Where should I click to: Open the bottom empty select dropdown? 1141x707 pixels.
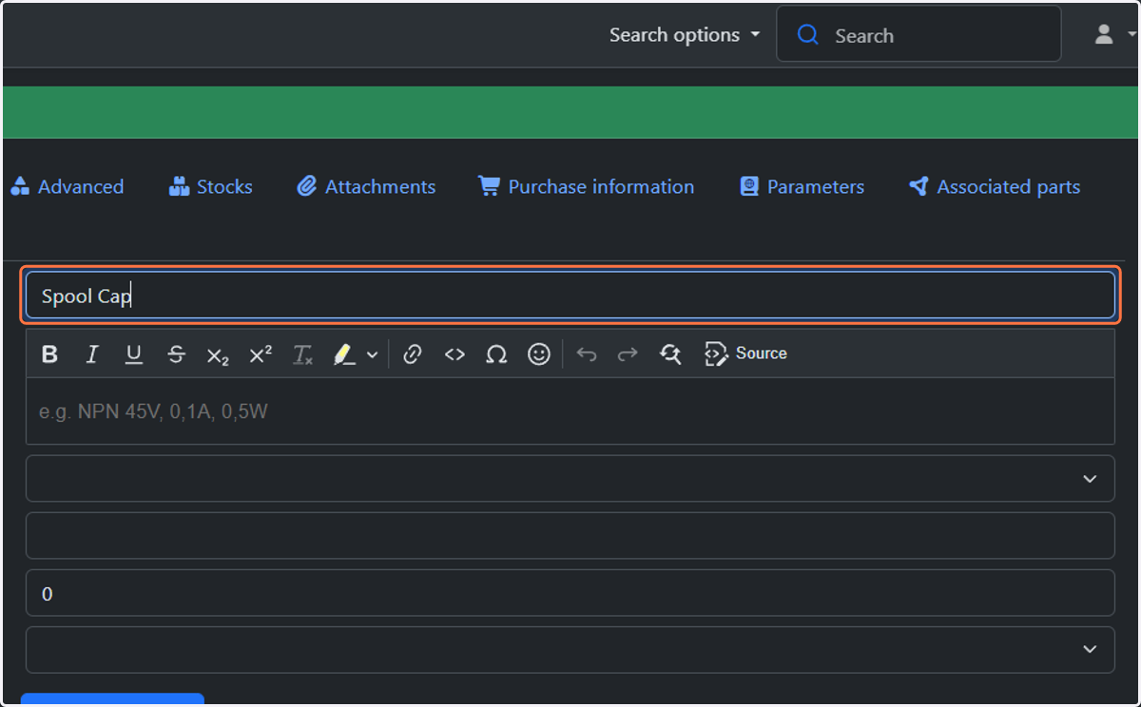pos(570,649)
